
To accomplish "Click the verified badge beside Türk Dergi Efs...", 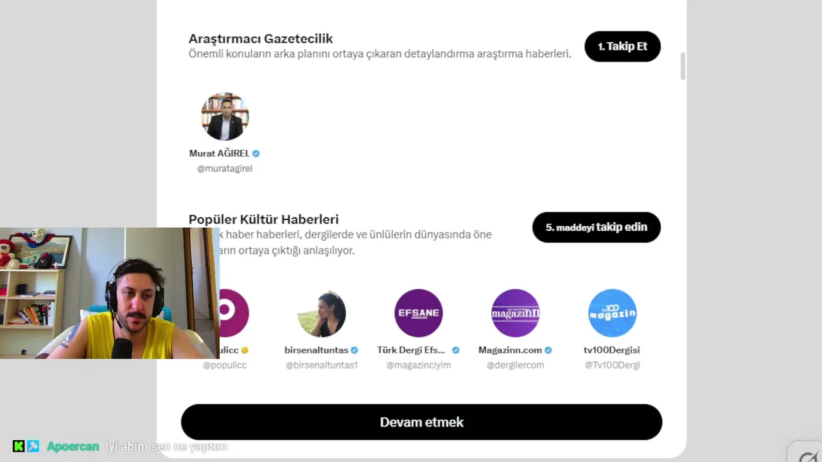I will 456,350.
